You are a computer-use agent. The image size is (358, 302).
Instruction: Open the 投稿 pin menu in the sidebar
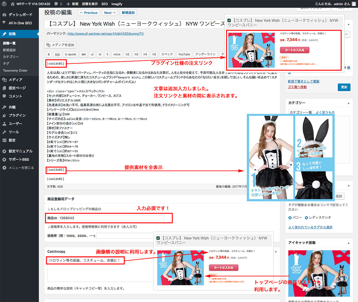pyautogui.click(x=19, y=34)
